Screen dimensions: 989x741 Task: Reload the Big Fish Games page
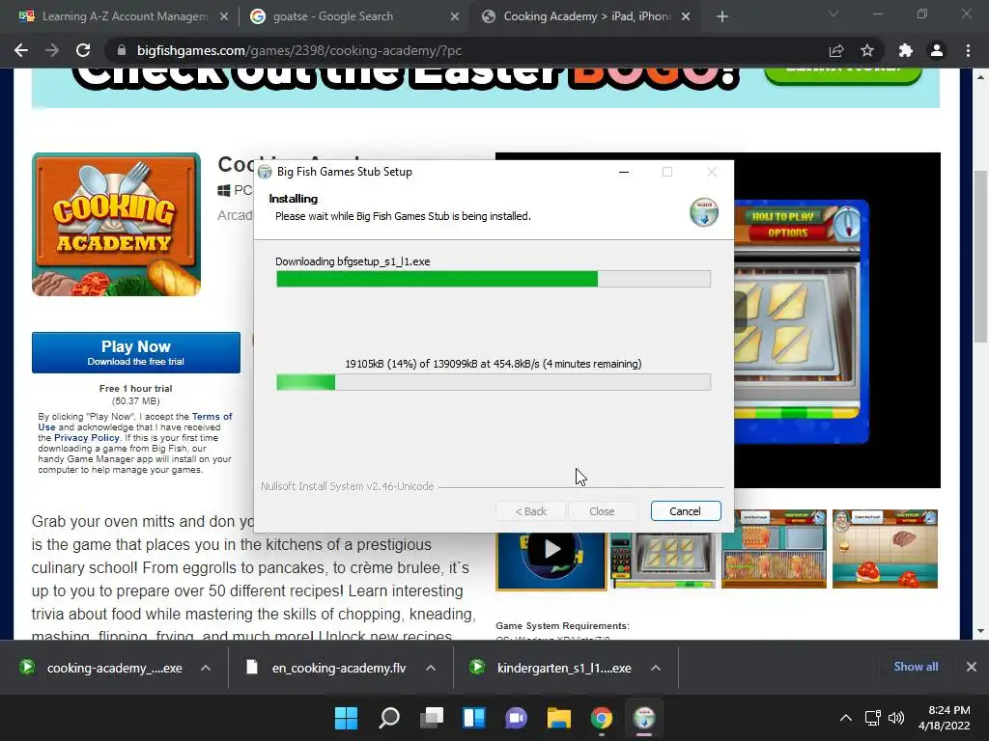83,50
